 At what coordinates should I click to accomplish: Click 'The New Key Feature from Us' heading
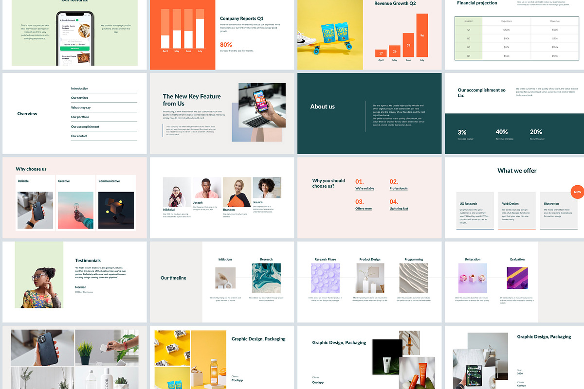pyautogui.click(x=192, y=100)
